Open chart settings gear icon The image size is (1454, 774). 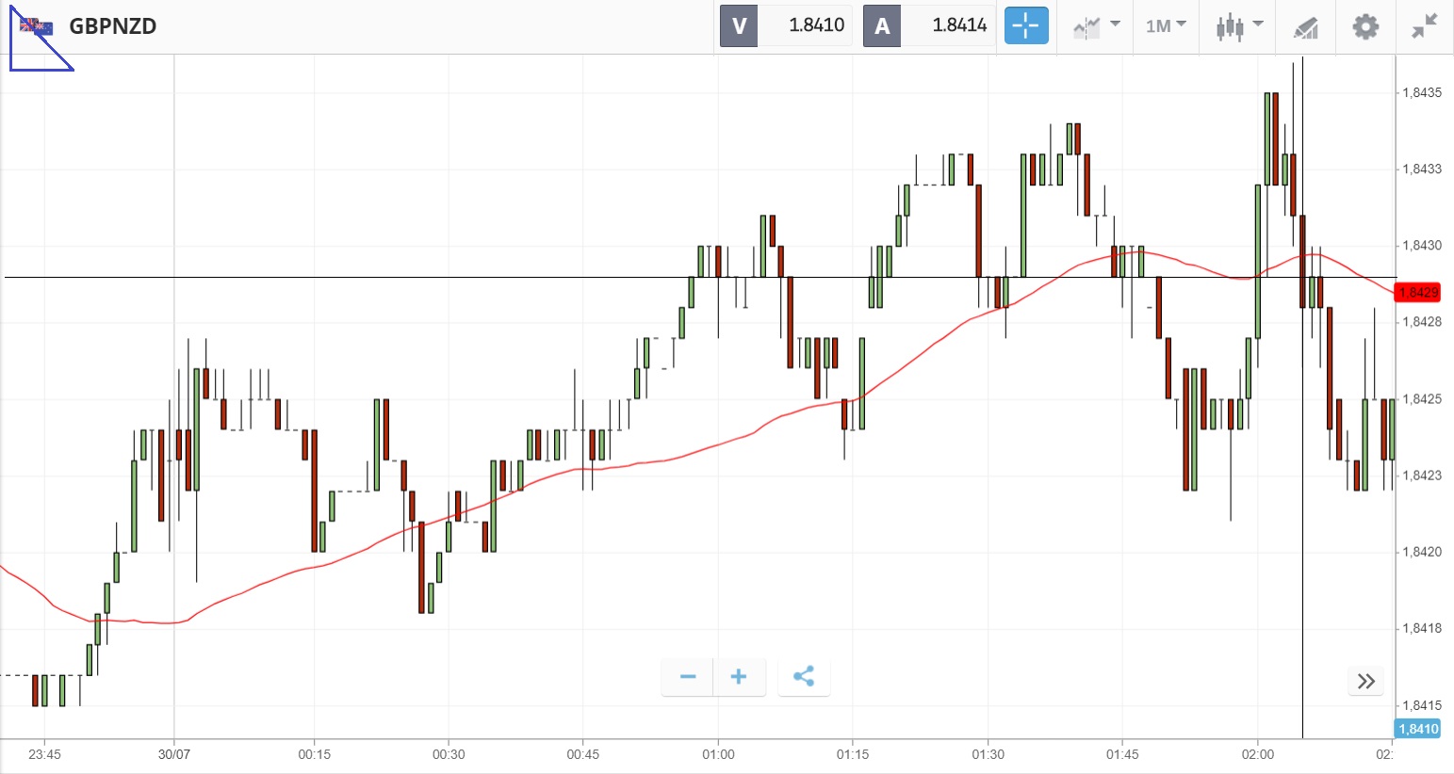click(x=1365, y=26)
